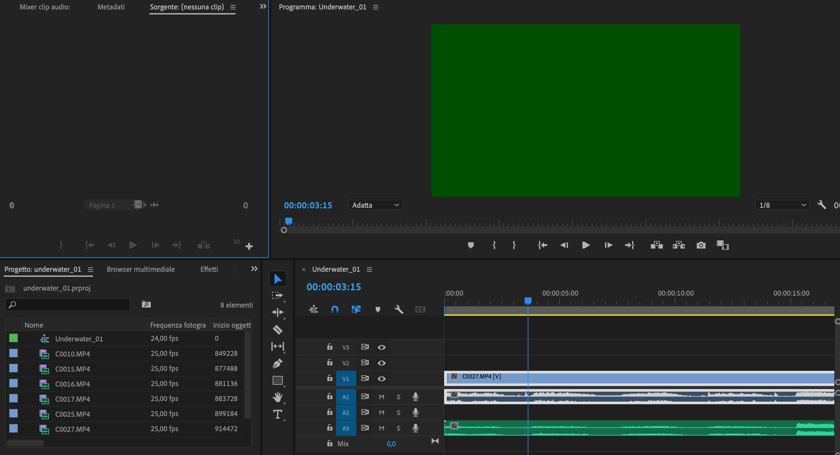This screenshot has height=455, width=840.
Task: Select the Hand tool
Action: pyautogui.click(x=277, y=397)
